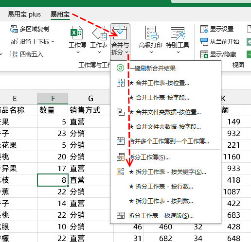The image size is (251, 242).
Task: Click the 设置上下标 superscript icon
Action: coord(14,42)
